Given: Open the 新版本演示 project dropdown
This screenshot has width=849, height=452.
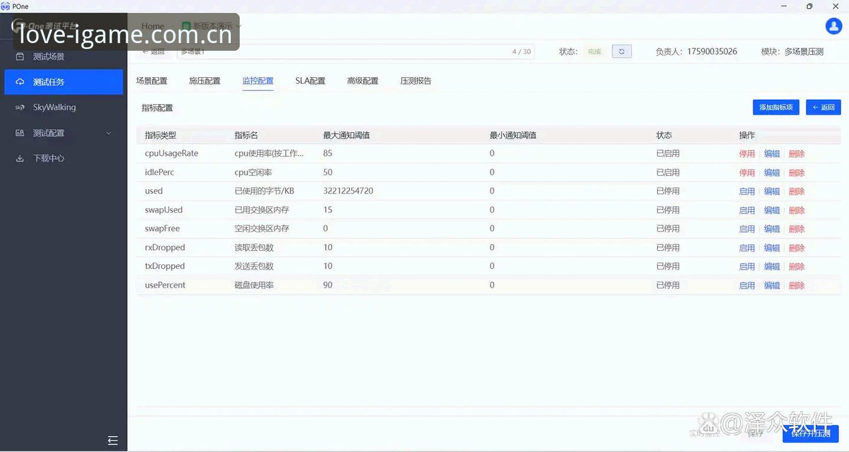Looking at the screenshot, I should (211, 26).
